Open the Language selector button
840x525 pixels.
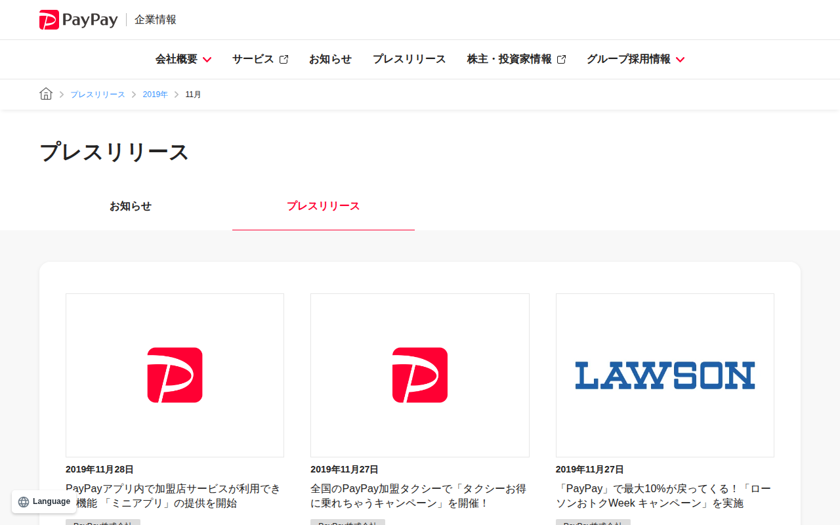44,501
